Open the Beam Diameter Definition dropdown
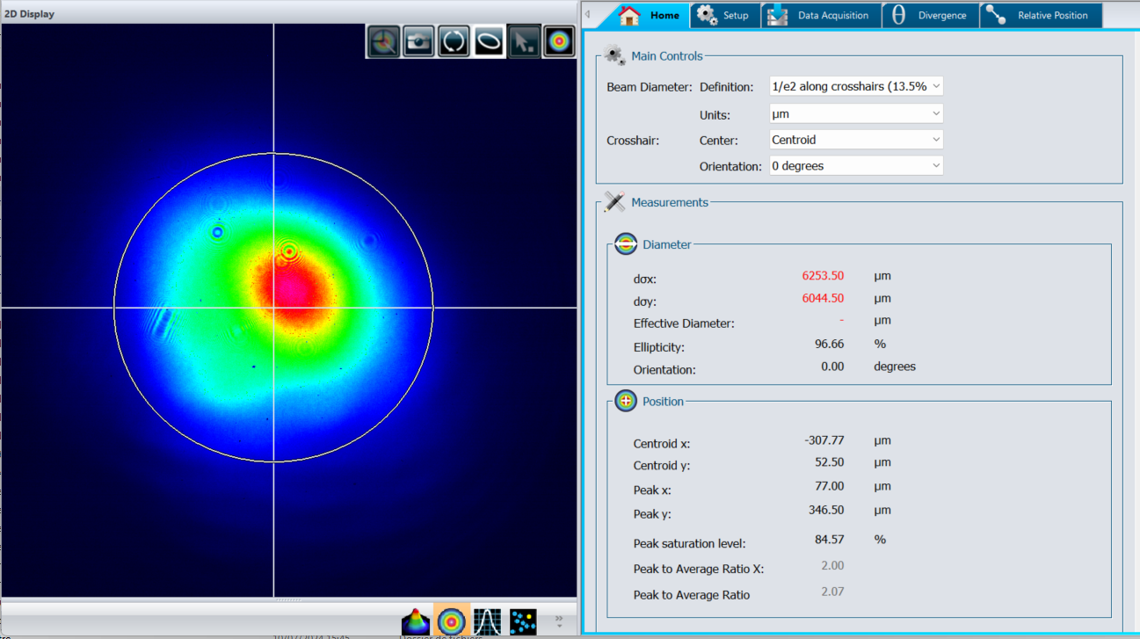This screenshot has height=639, width=1140. click(855, 86)
